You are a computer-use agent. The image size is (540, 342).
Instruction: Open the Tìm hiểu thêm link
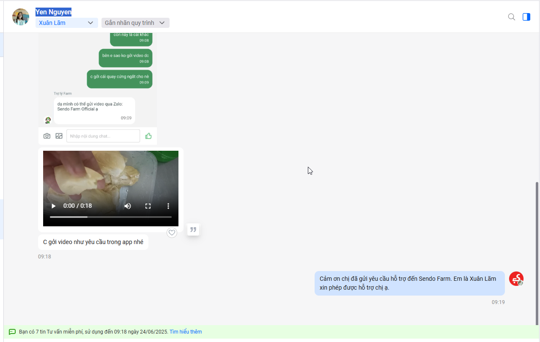pyautogui.click(x=186, y=332)
